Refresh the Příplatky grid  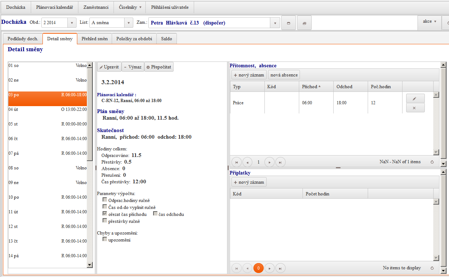[x=432, y=268]
